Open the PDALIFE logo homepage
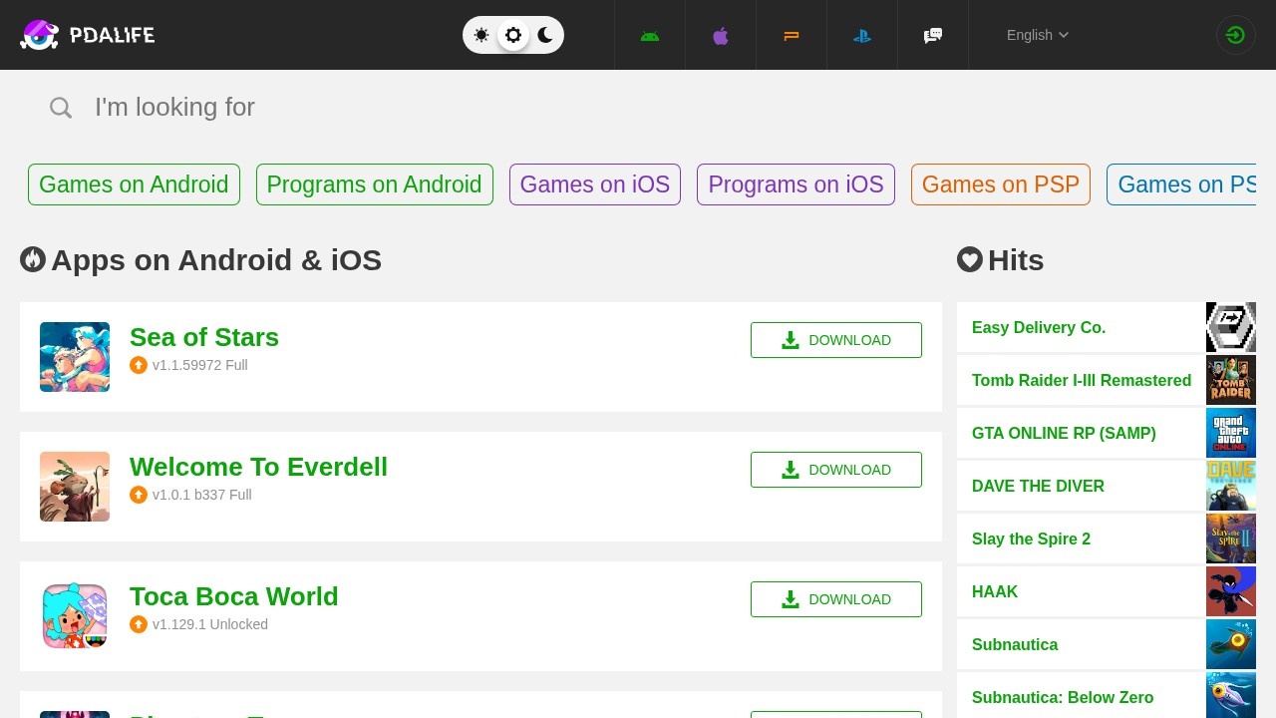This screenshot has width=1276, height=718. [88, 35]
